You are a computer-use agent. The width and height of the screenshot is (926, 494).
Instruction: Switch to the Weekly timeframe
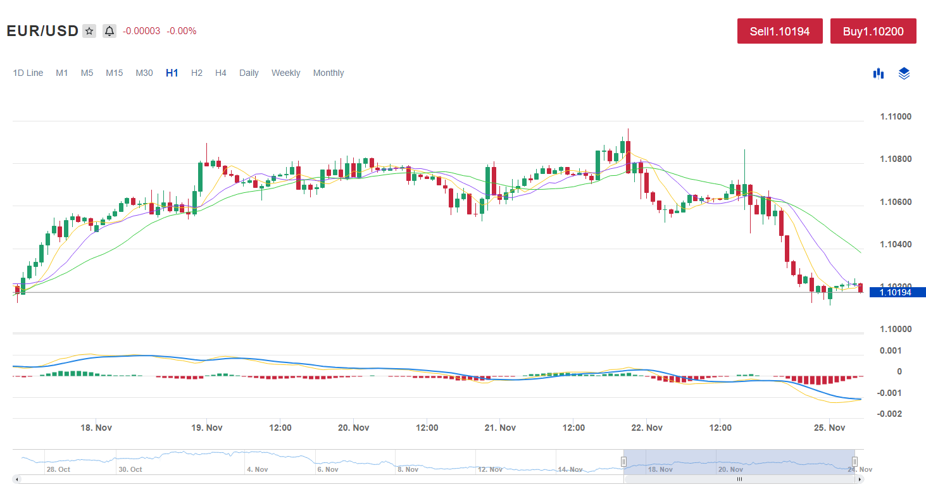click(285, 73)
